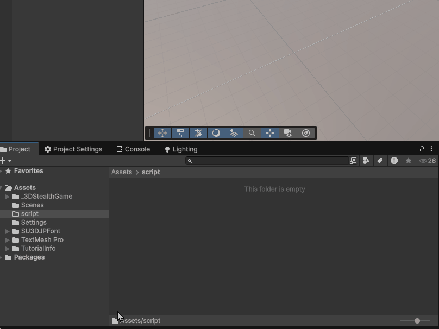Screen dimensions: 439x329
Task: Click the sliders settings icon in overlay toolbar
Action: point(180,133)
